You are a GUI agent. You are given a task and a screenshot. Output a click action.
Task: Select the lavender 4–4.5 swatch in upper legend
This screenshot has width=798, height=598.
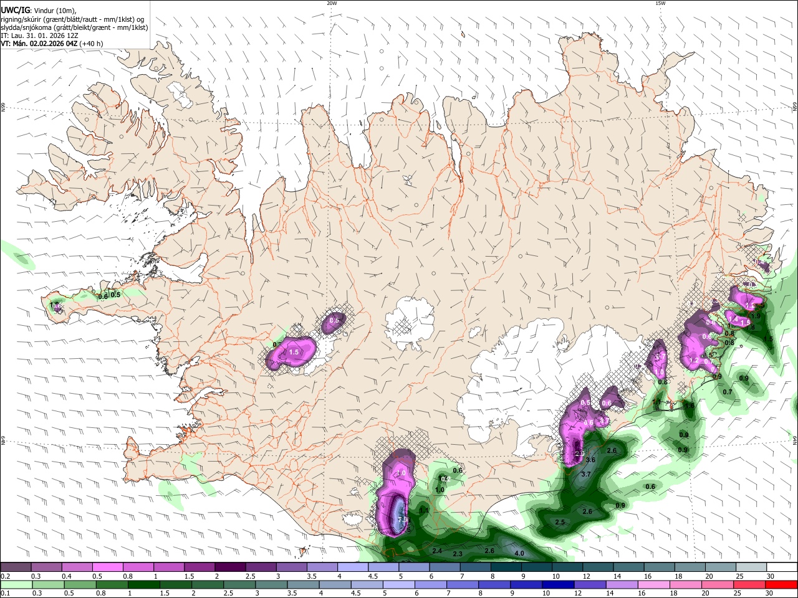click(x=353, y=567)
